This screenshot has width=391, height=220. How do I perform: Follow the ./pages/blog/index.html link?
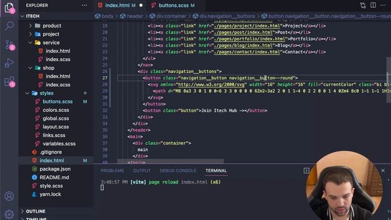(x=243, y=45)
